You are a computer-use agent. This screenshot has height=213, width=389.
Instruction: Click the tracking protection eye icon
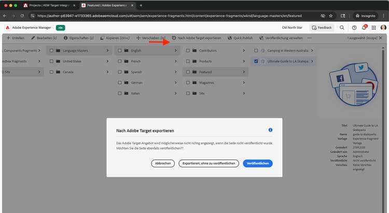(x=323, y=16)
